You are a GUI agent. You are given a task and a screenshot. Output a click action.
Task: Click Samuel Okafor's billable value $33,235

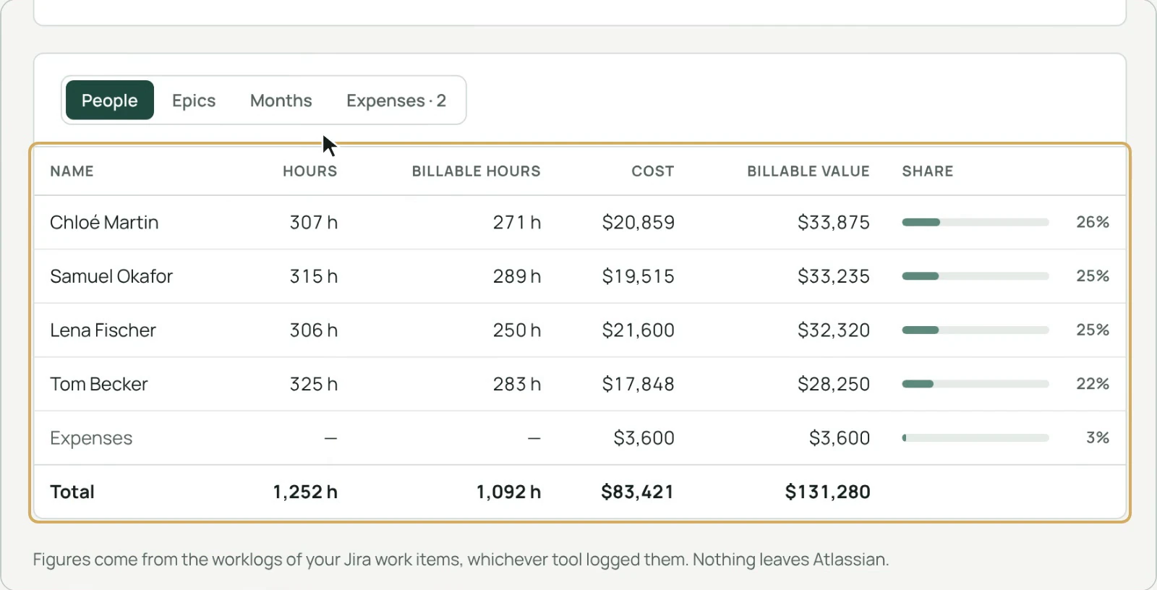834,276
